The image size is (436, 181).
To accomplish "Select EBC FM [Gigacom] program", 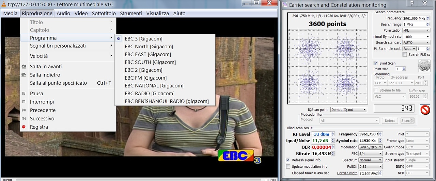I will (165, 78).
